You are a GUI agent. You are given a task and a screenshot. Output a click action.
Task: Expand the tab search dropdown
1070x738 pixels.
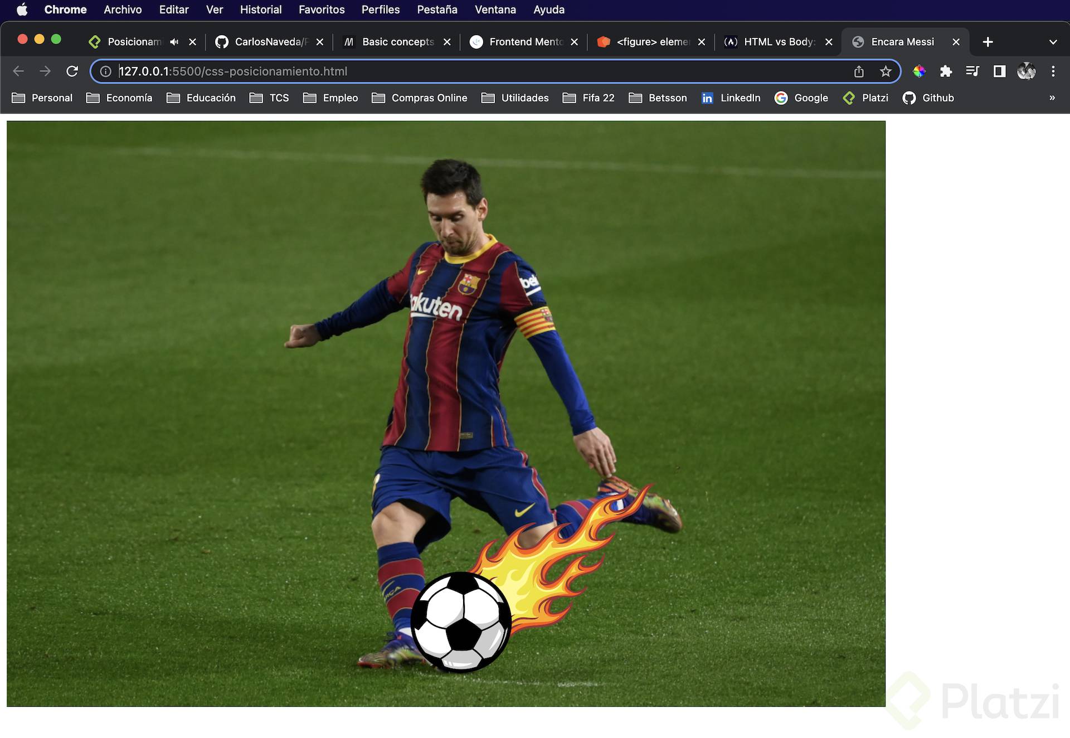(1053, 42)
